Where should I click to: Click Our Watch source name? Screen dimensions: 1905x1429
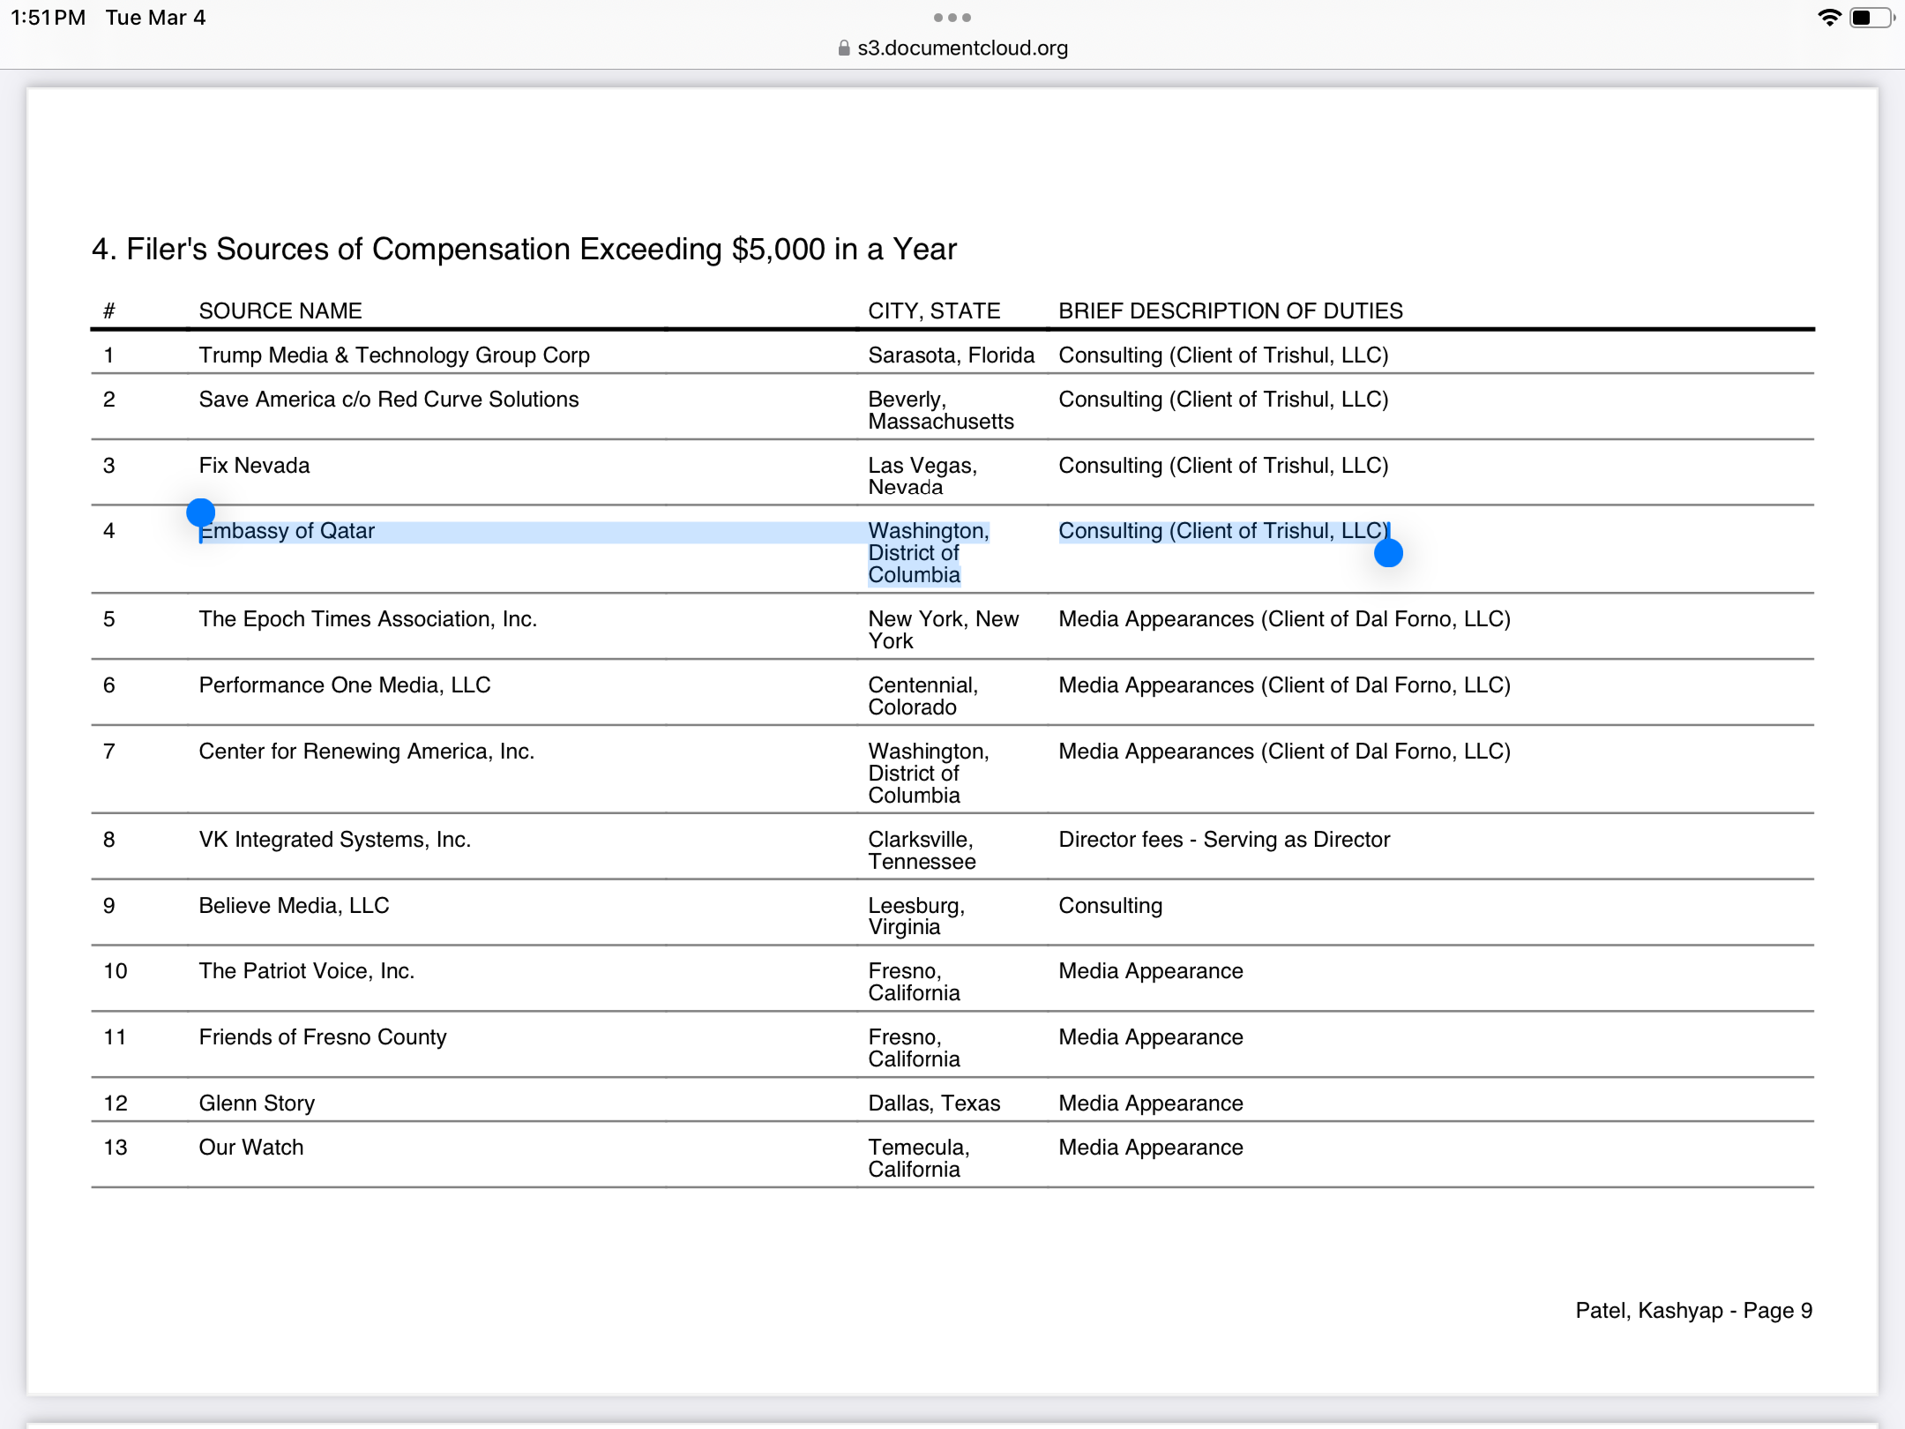tap(250, 1148)
